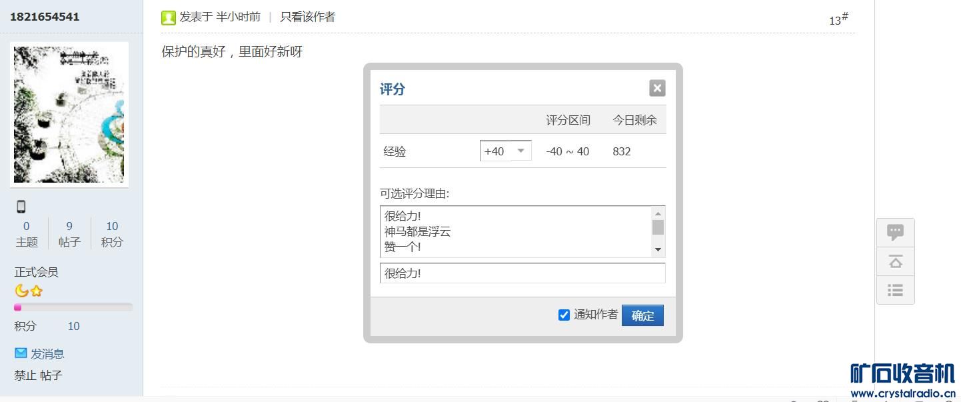Click the mobile phone icon under the avatar

coord(21,207)
